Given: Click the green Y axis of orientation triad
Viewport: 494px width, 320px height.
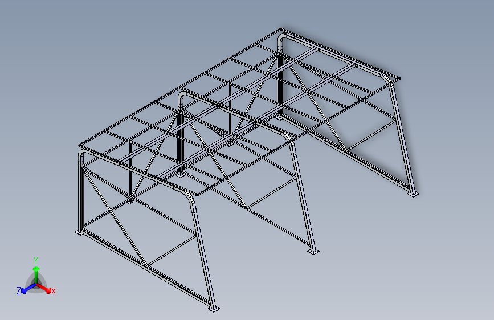Looking at the screenshot, I should pyautogui.click(x=36, y=274).
